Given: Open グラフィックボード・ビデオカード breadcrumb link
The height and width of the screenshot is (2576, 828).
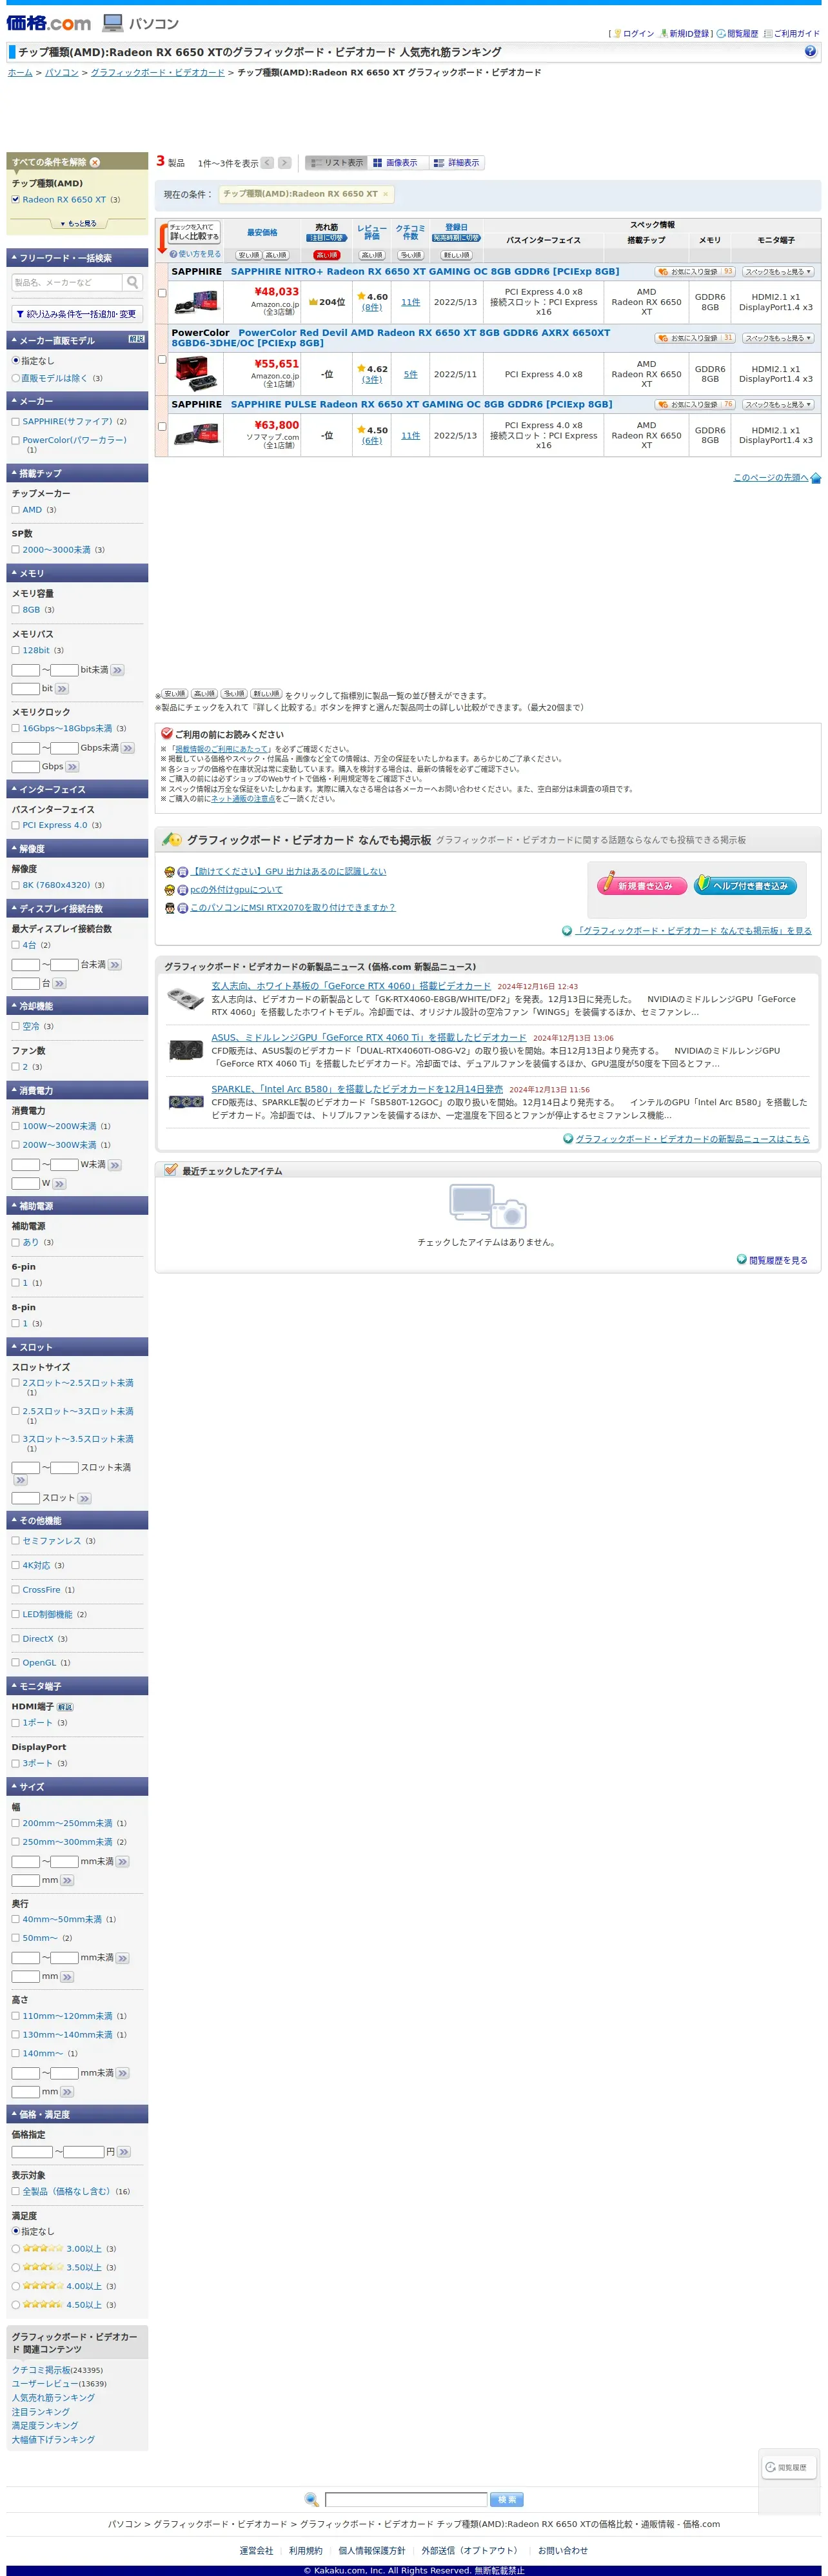Looking at the screenshot, I should coord(157,72).
